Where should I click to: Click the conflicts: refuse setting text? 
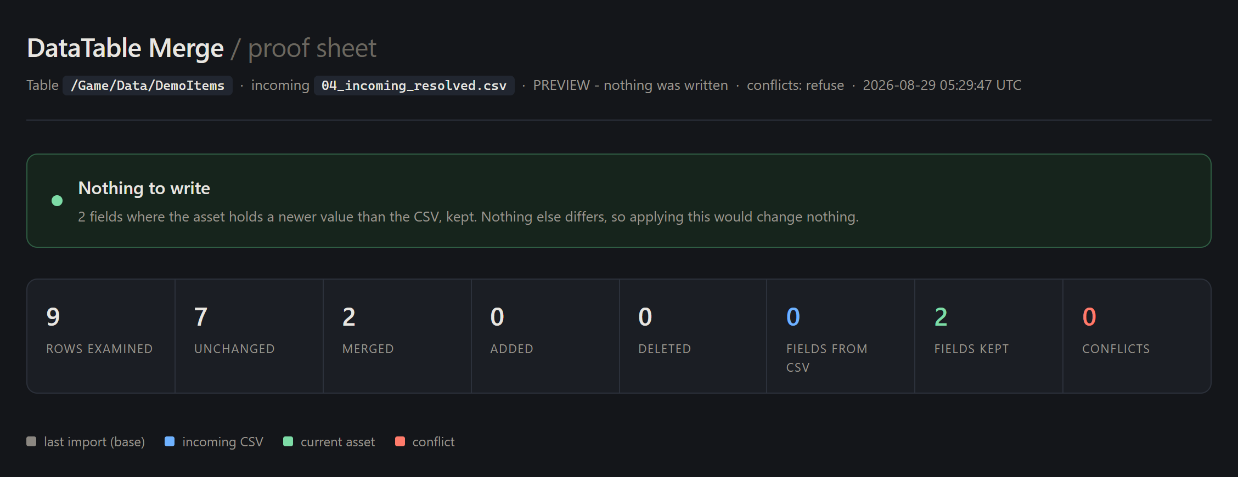pyautogui.click(x=795, y=86)
